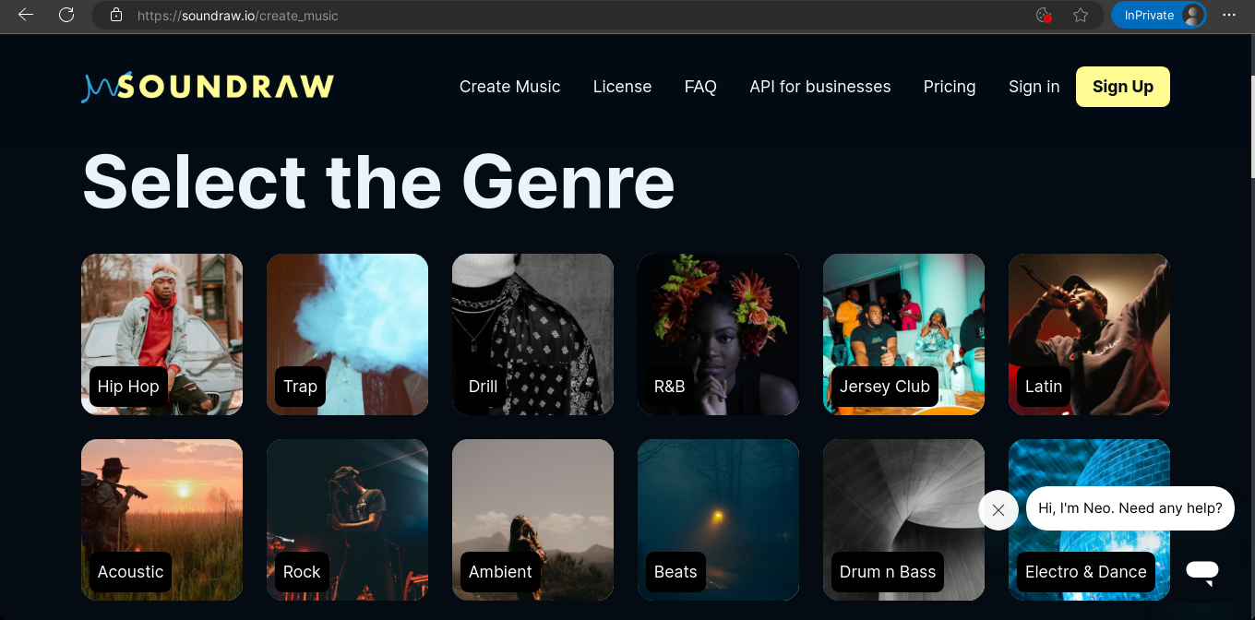Choose the R&B genre tile
Screen dimensions: 1255x620
(x=718, y=334)
